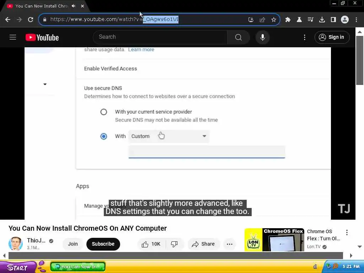This screenshot has width=364, height=273.
Task: Go back using the browser back arrow
Action: [x=8, y=20]
